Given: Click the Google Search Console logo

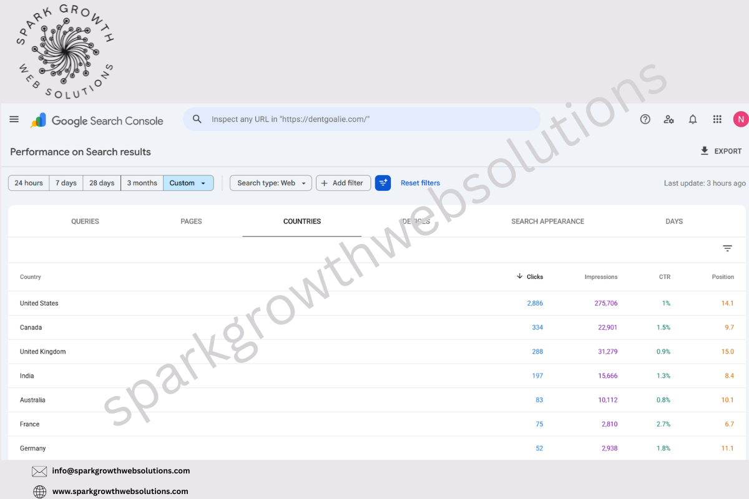Looking at the screenshot, I should (97, 120).
